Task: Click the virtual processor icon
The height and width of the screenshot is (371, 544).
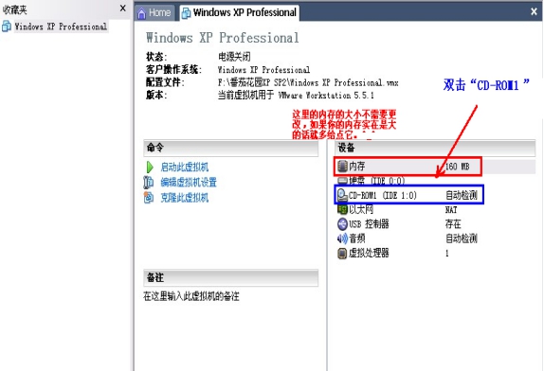Action: click(x=342, y=254)
